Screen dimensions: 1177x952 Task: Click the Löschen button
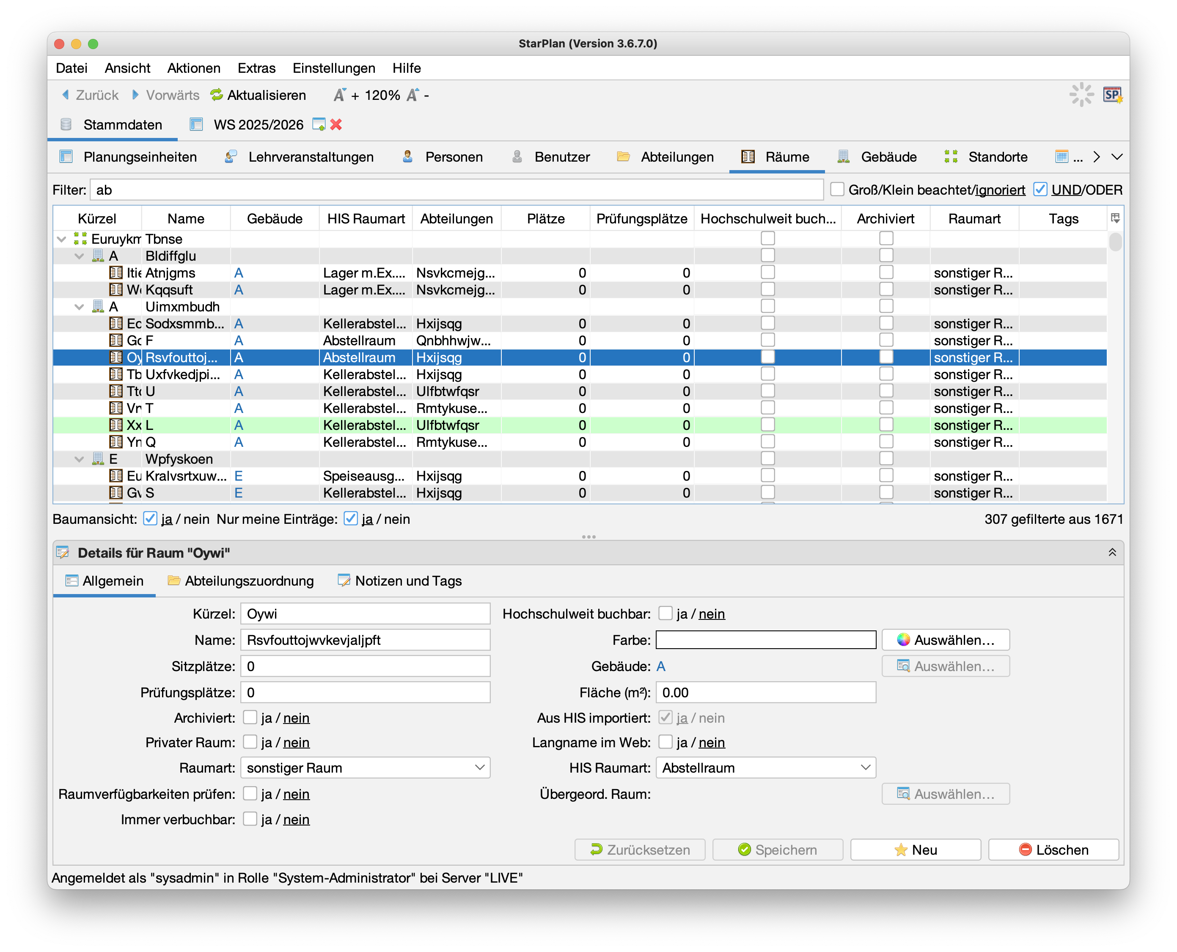1053,850
